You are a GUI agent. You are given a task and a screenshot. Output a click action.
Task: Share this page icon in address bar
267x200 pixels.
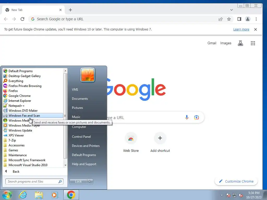[221, 19]
